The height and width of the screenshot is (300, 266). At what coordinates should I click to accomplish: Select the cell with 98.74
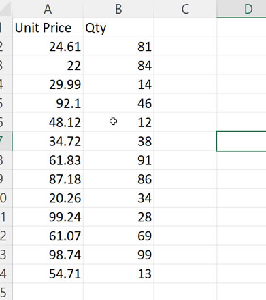pos(48,255)
